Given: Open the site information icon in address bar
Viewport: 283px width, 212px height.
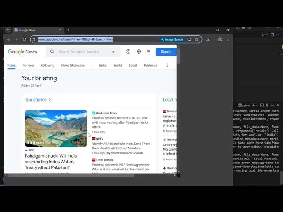Looking at the screenshot, I should (34, 39).
